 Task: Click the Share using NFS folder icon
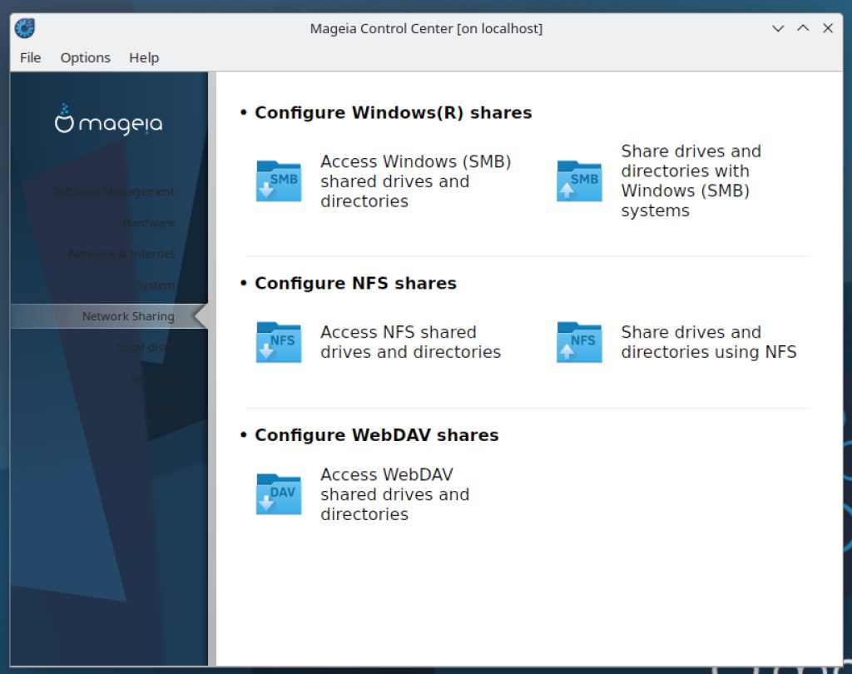578,342
